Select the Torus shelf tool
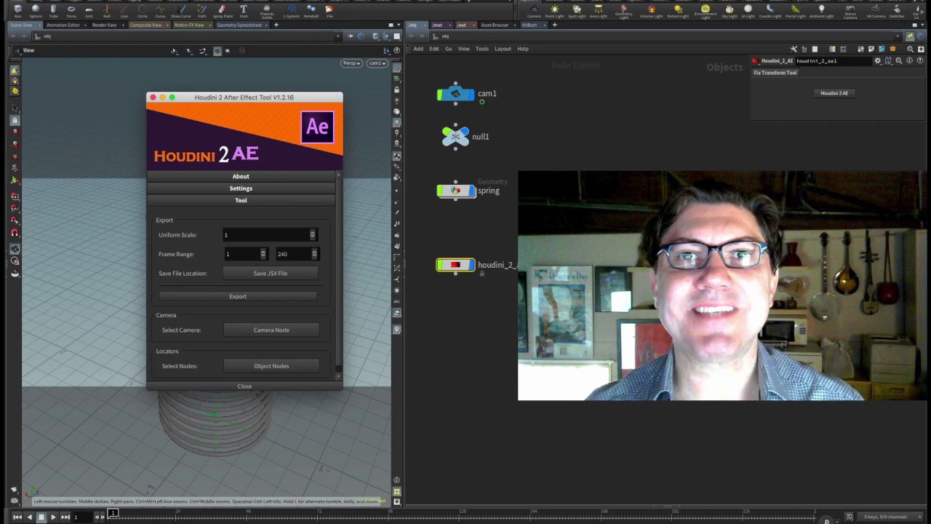The image size is (931, 524). pos(71,11)
